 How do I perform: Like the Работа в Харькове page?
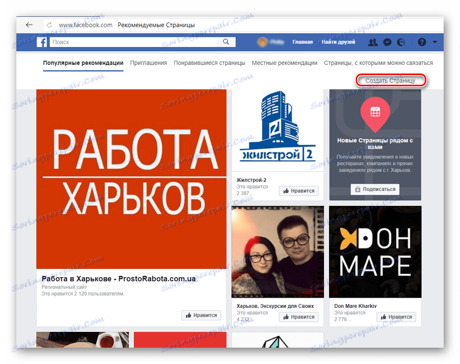pyautogui.click(x=201, y=315)
